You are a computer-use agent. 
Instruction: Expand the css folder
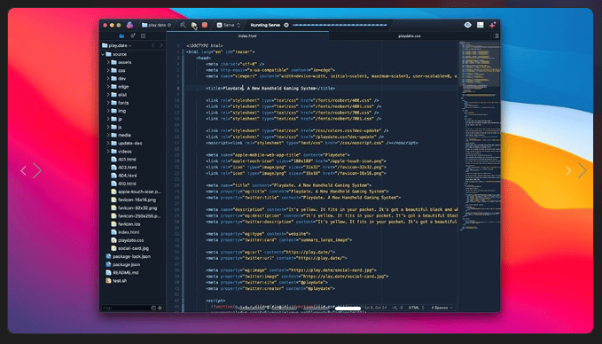tap(108, 70)
